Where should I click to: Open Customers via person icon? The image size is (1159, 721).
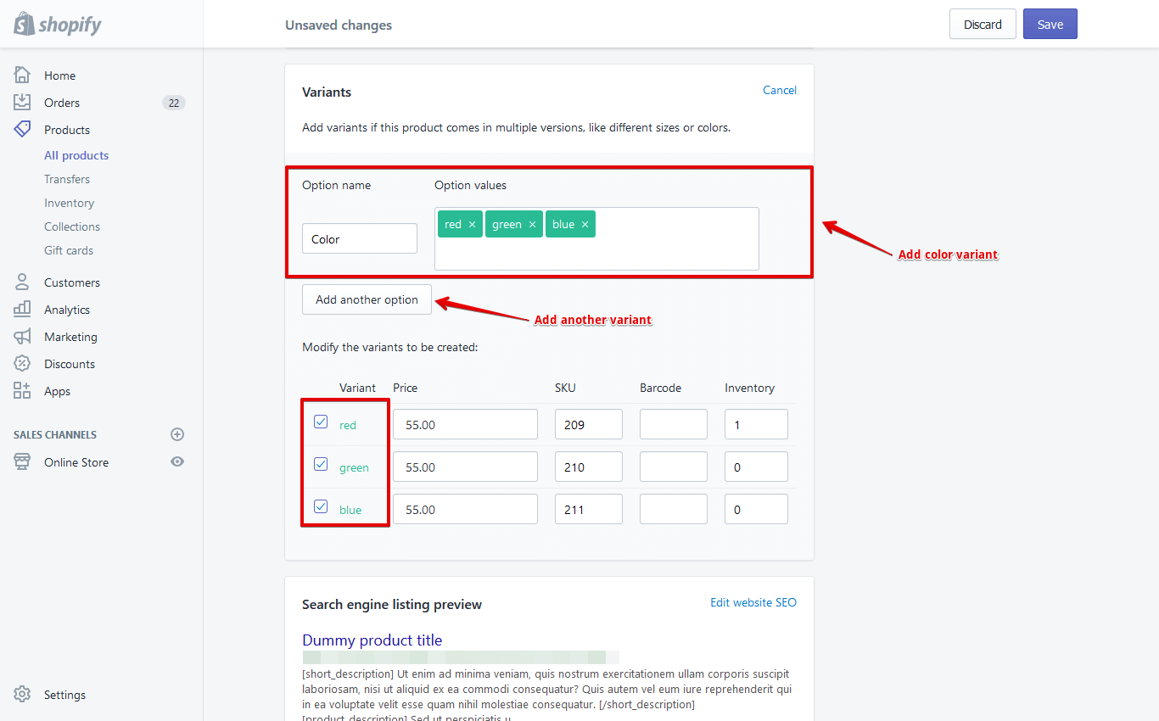[x=22, y=282]
